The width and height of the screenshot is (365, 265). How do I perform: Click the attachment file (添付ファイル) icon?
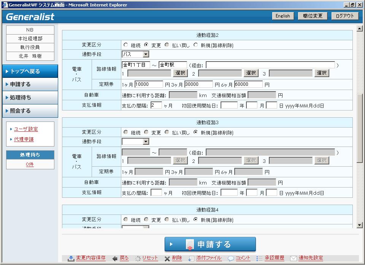[x=191, y=259]
